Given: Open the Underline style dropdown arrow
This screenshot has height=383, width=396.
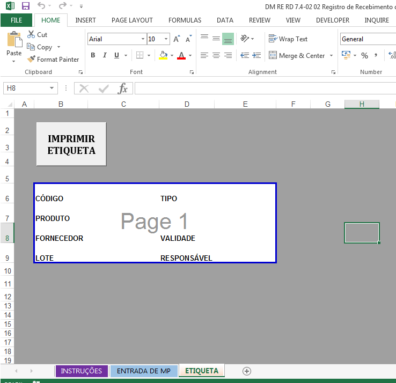Looking at the screenshot, I should [x=126, y=55].
